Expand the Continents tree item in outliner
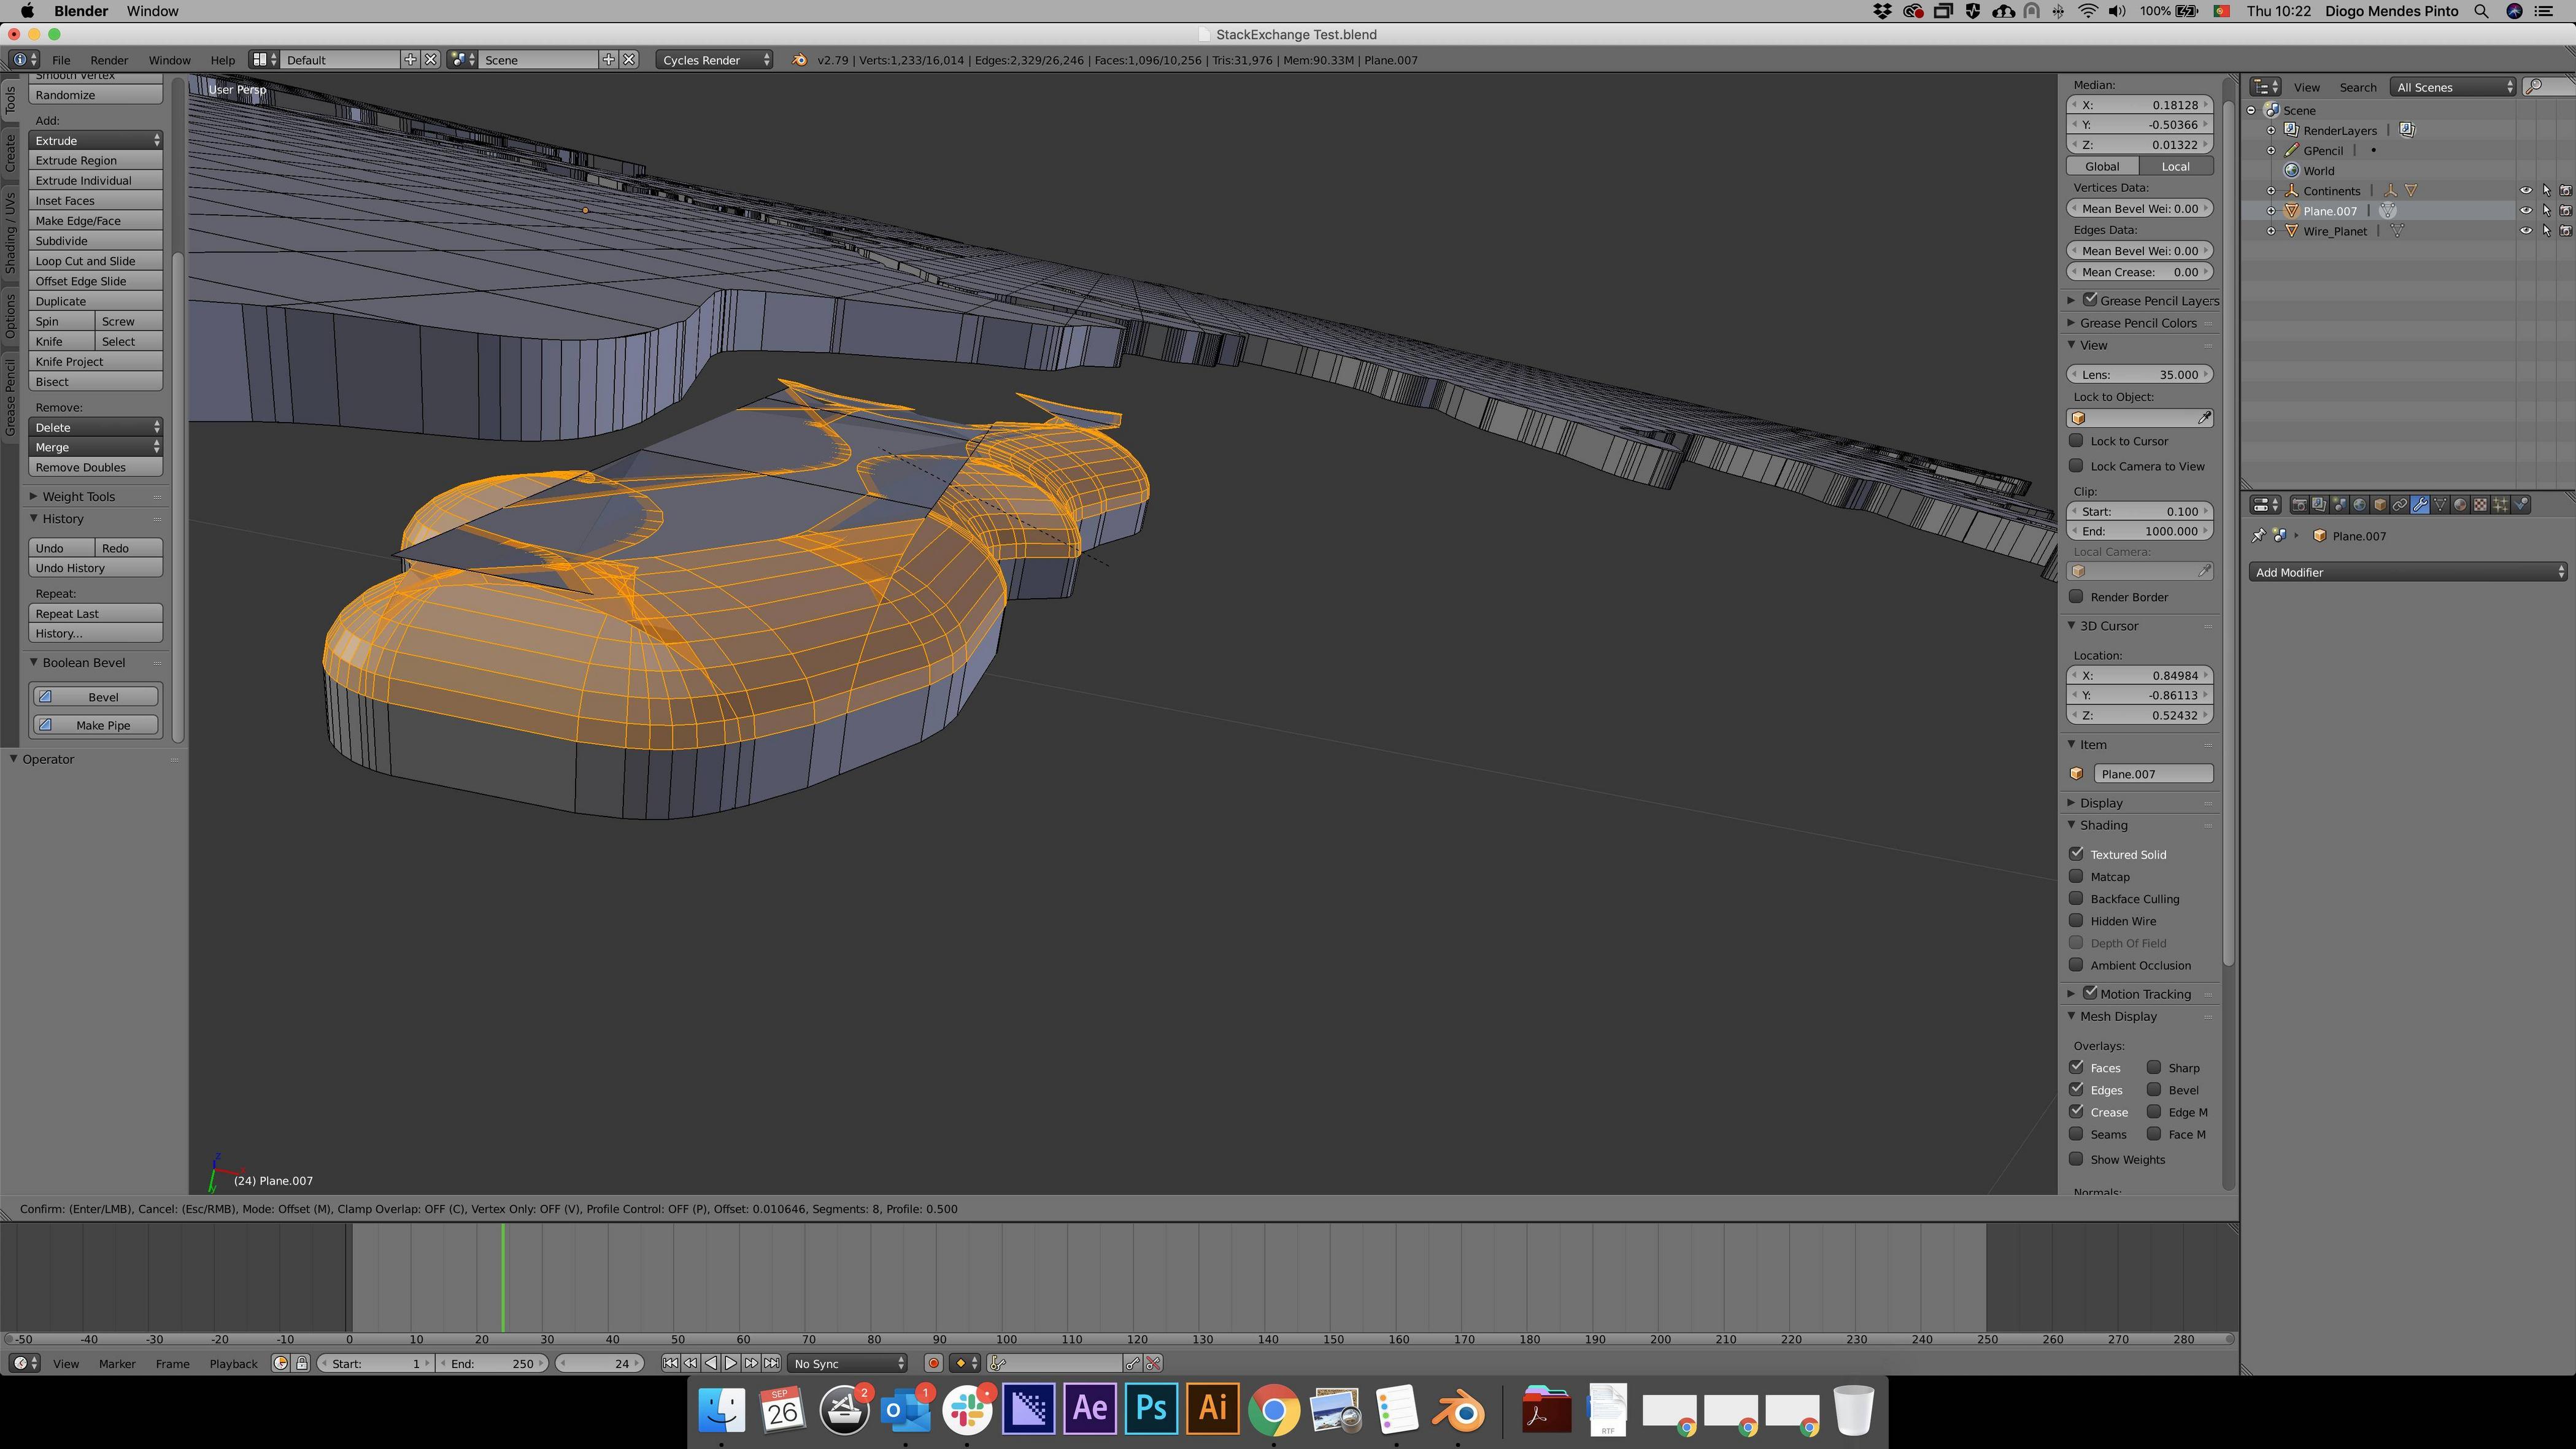 [x=2271, y=191]
